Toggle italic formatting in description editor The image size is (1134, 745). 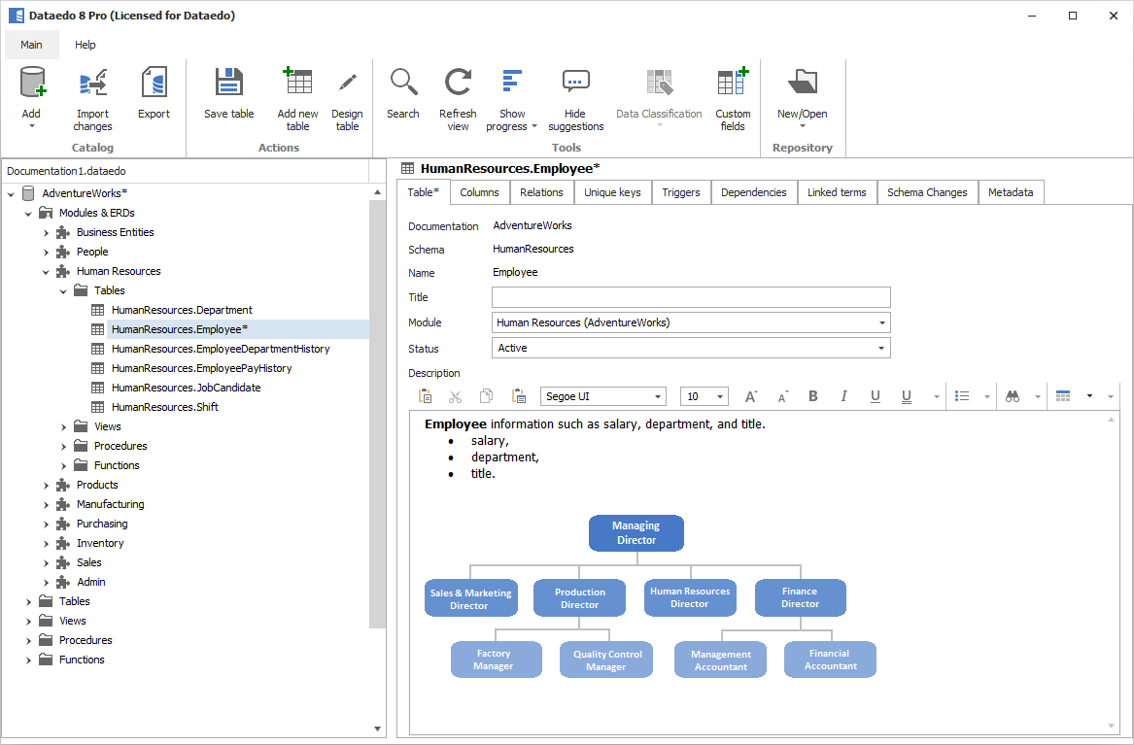click(x=843, y=396)
